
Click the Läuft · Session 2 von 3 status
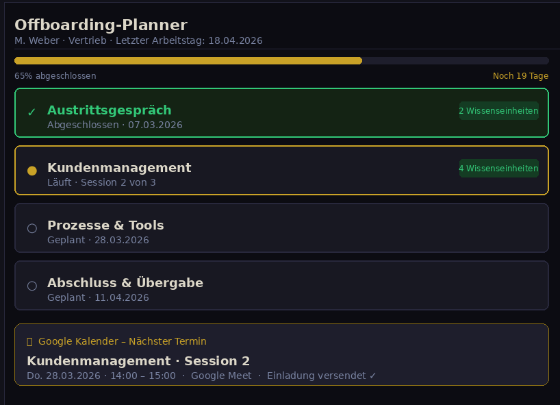(x=101, y=182)
